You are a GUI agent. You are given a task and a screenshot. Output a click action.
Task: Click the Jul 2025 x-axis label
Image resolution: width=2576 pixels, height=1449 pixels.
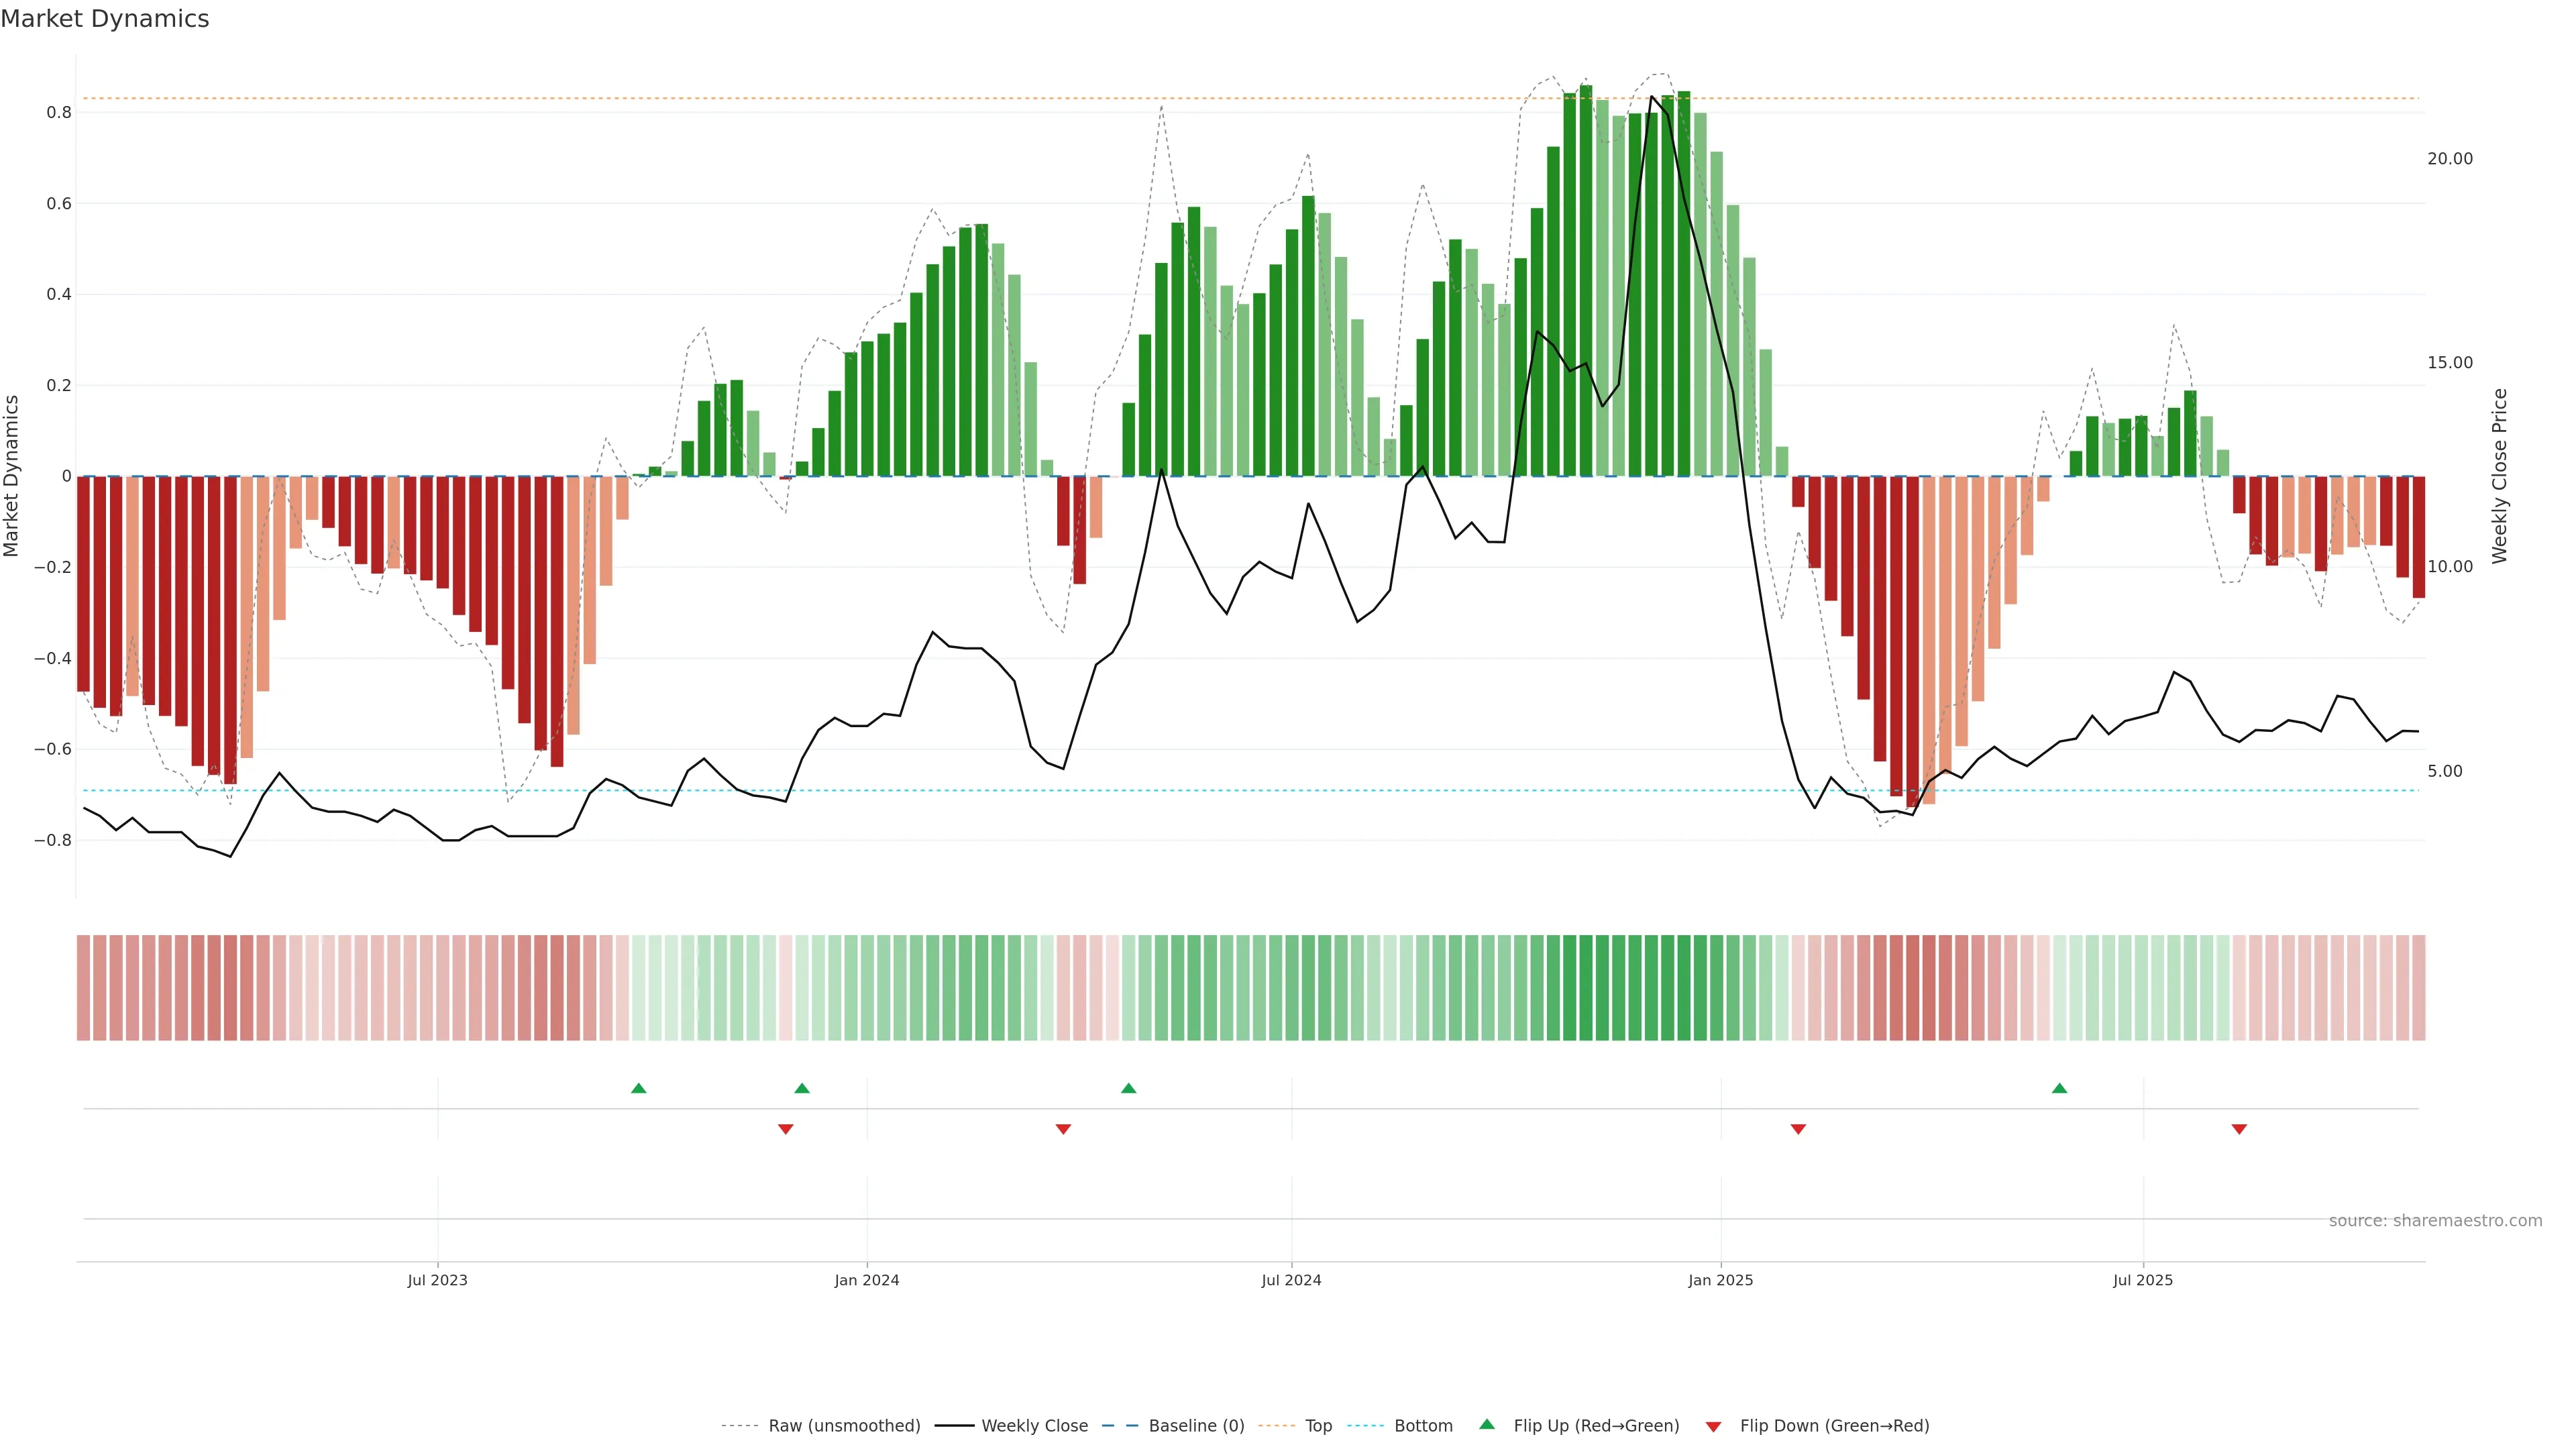2143,1280
